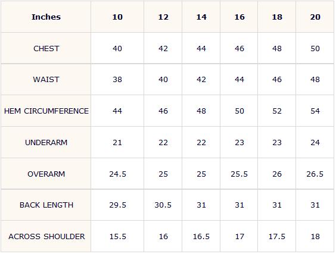Select chest value 50 for size 20
Screen dimensions: 336x254
[315, 49]
